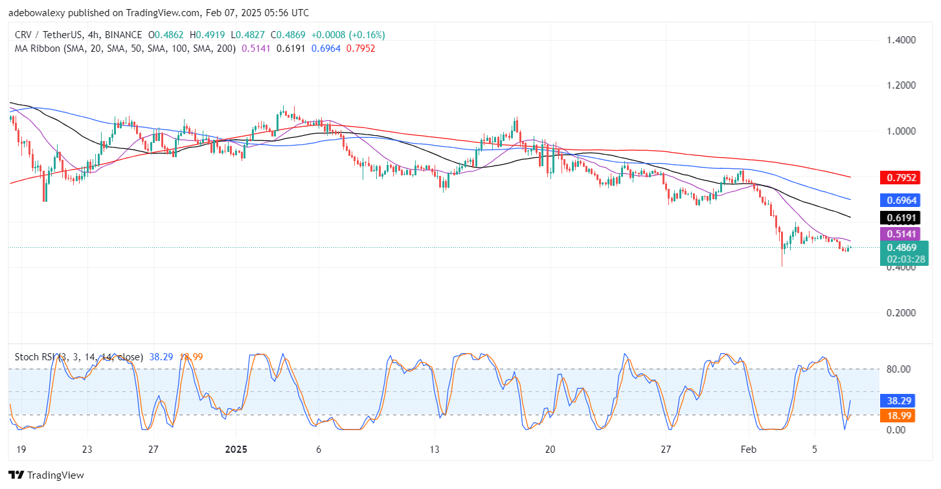The width and height of the screenshot is (941, 489).
Task: Click the 1.4000 price axis label
Action: pyautogui.click(x=901, y=40)
